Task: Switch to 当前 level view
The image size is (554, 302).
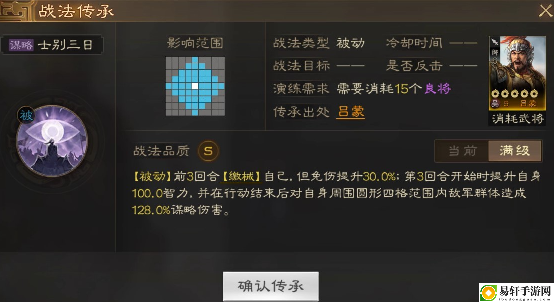Action: [x=462, y=151]
